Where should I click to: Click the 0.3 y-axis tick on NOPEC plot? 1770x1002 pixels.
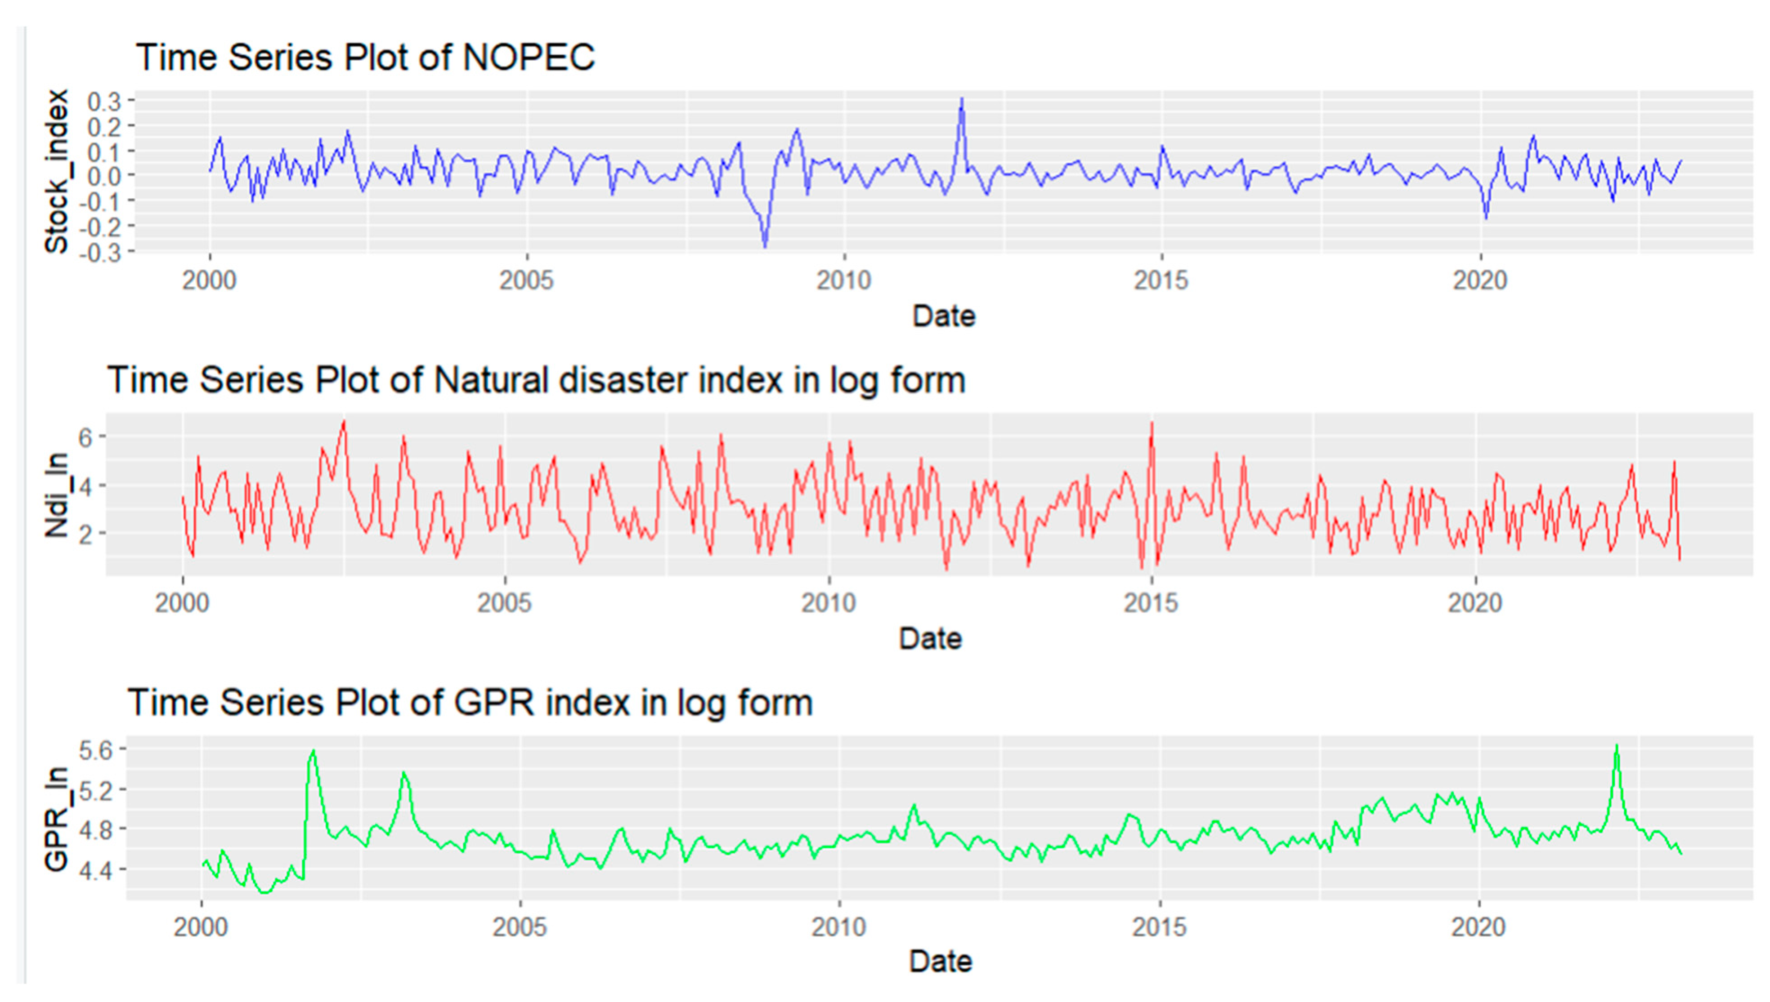[104, 102]
